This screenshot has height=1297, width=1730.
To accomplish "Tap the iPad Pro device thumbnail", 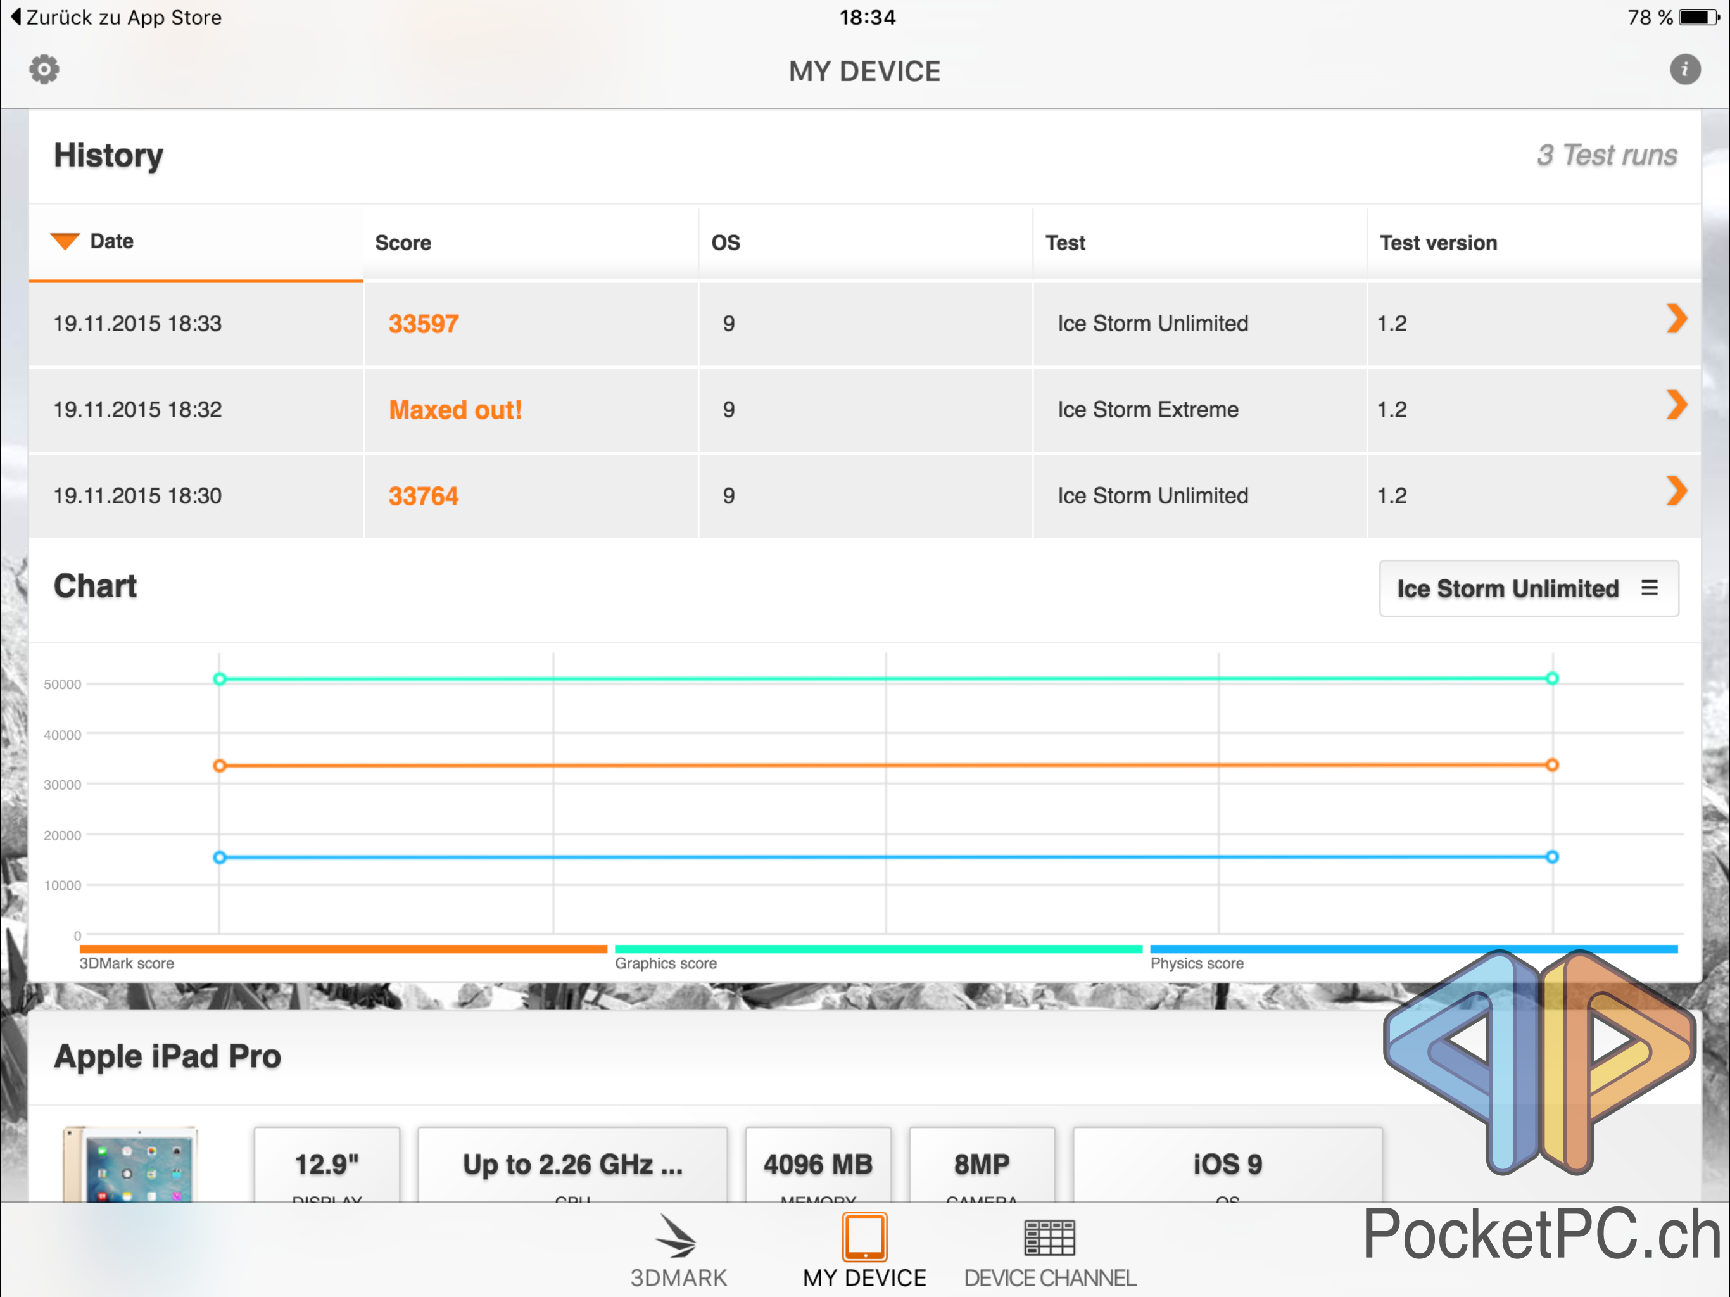I will [130, 1164].
